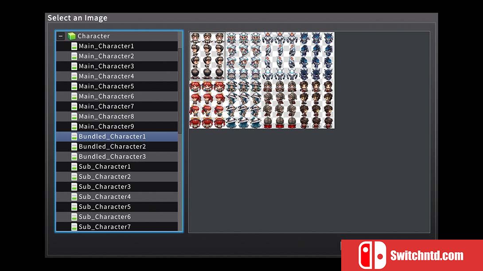
Task: Select the Sub_Character4 text entry
Action: pos(105,197)
